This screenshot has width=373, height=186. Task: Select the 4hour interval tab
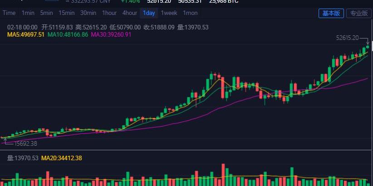(x=130, y=13)
